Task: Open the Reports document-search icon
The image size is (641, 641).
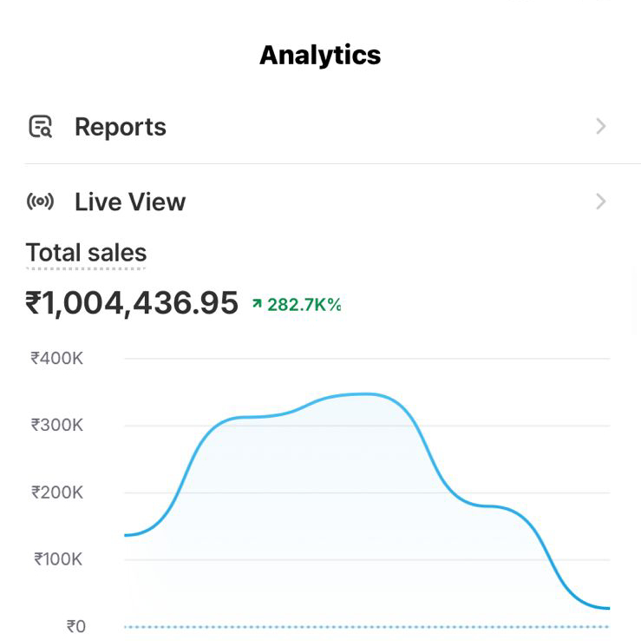Action: (41, 127)
